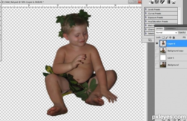Lock transparent pixels for Layer 6
187x121 pixels.
tap(163, 38)
